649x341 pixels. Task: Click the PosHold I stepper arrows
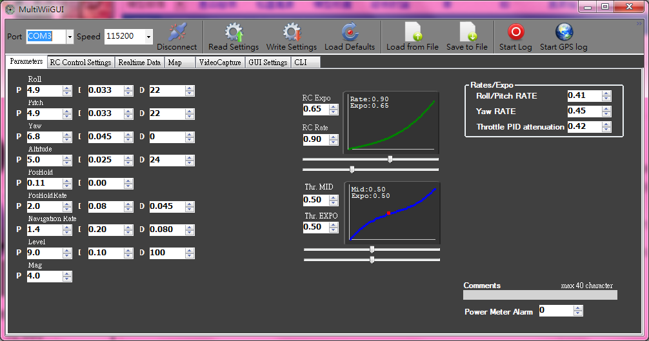pyautogui.click(x=128, y=183)
